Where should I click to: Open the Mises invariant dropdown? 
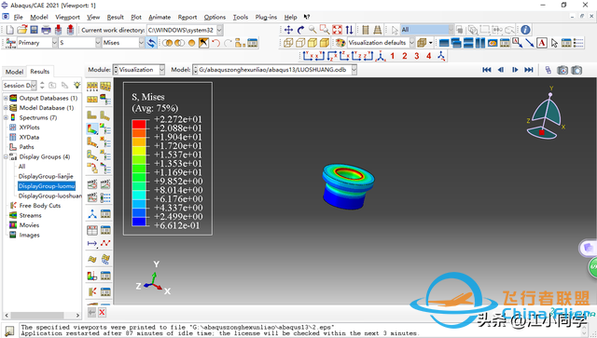[x=123, y=43]
